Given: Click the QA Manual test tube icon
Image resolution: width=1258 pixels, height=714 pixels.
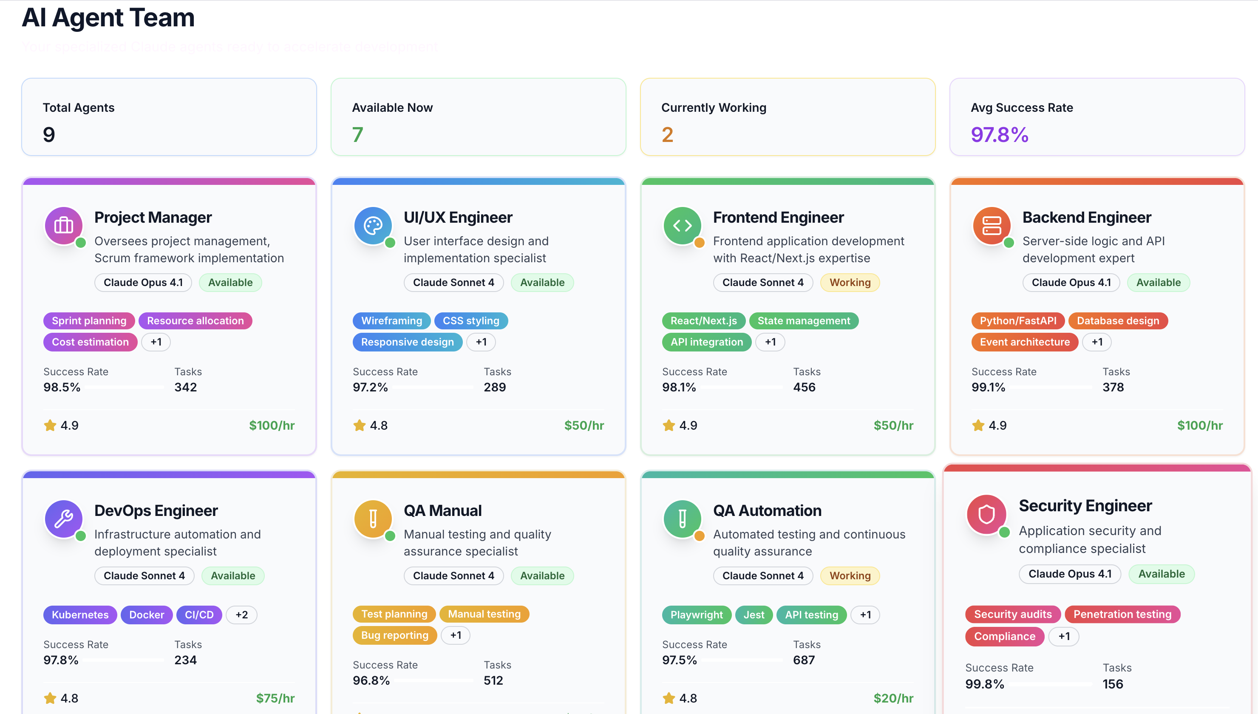Looking at the screenshot, I should (x=373, y=519).
